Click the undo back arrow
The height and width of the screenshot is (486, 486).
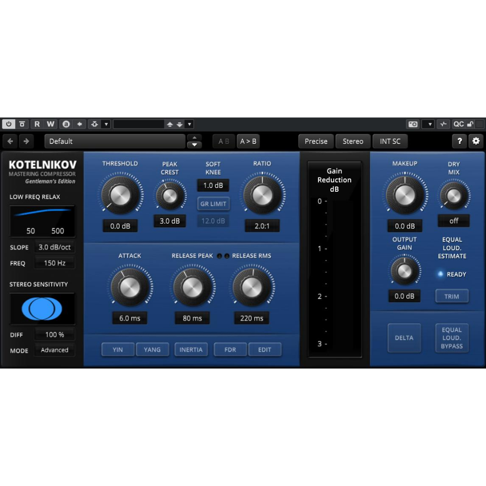[10, 141]
